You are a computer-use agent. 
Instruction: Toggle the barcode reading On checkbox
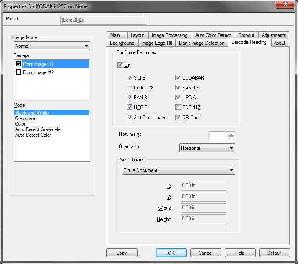[120, 65]
